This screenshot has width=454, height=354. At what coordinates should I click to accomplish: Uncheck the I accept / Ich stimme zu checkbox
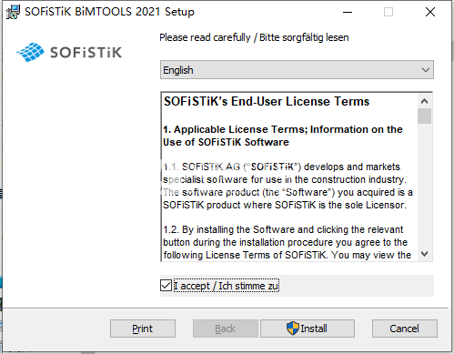(x=166, y=286)
